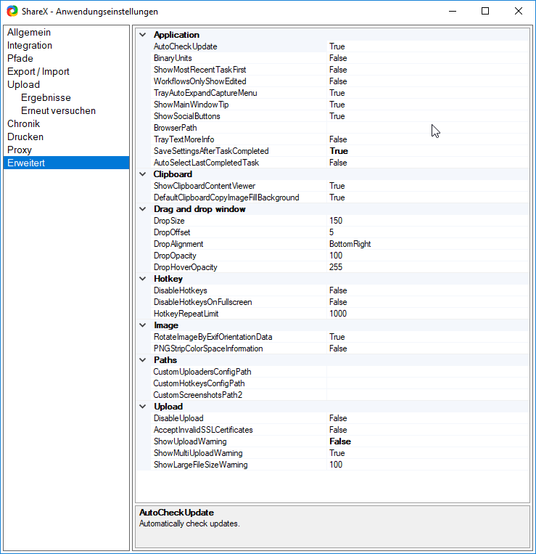Go to Export / Import section

pos(38,71)
